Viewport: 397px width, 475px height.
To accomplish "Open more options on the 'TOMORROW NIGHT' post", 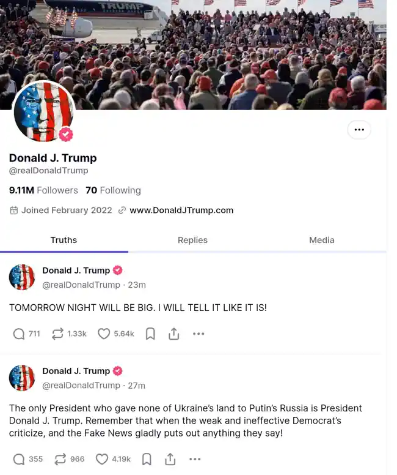I will click(198, 334).
